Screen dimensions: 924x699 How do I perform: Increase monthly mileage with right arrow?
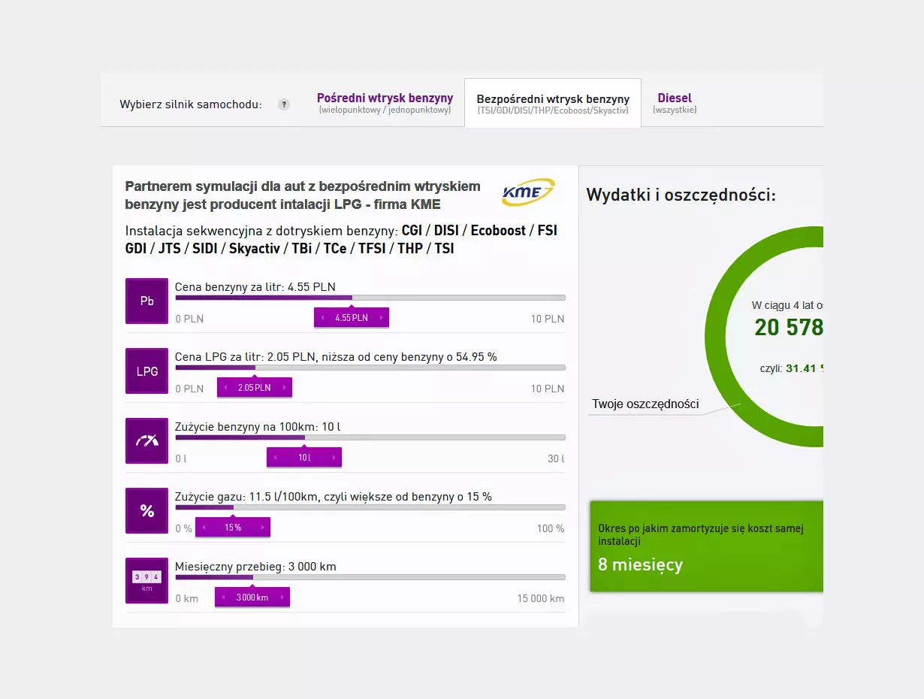point(282,598)
